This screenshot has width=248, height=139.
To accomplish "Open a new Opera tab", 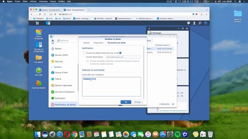I will [90, 10].
